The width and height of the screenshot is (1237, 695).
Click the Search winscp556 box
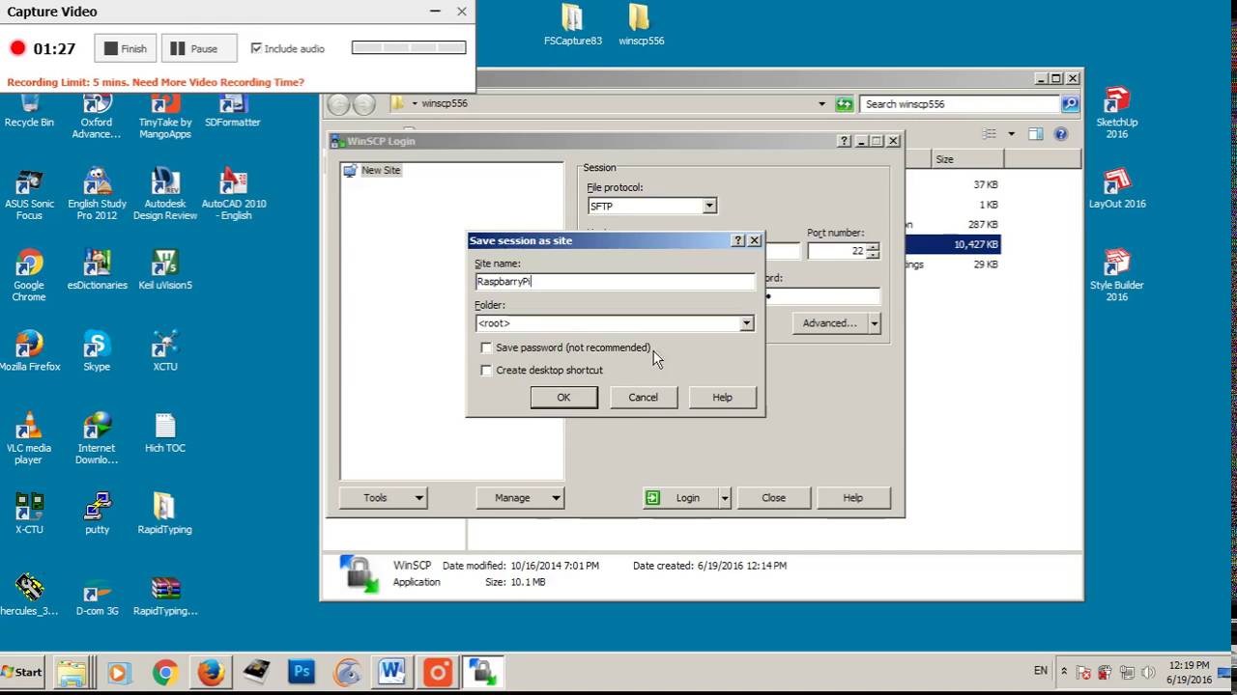(x=961, y=103)
